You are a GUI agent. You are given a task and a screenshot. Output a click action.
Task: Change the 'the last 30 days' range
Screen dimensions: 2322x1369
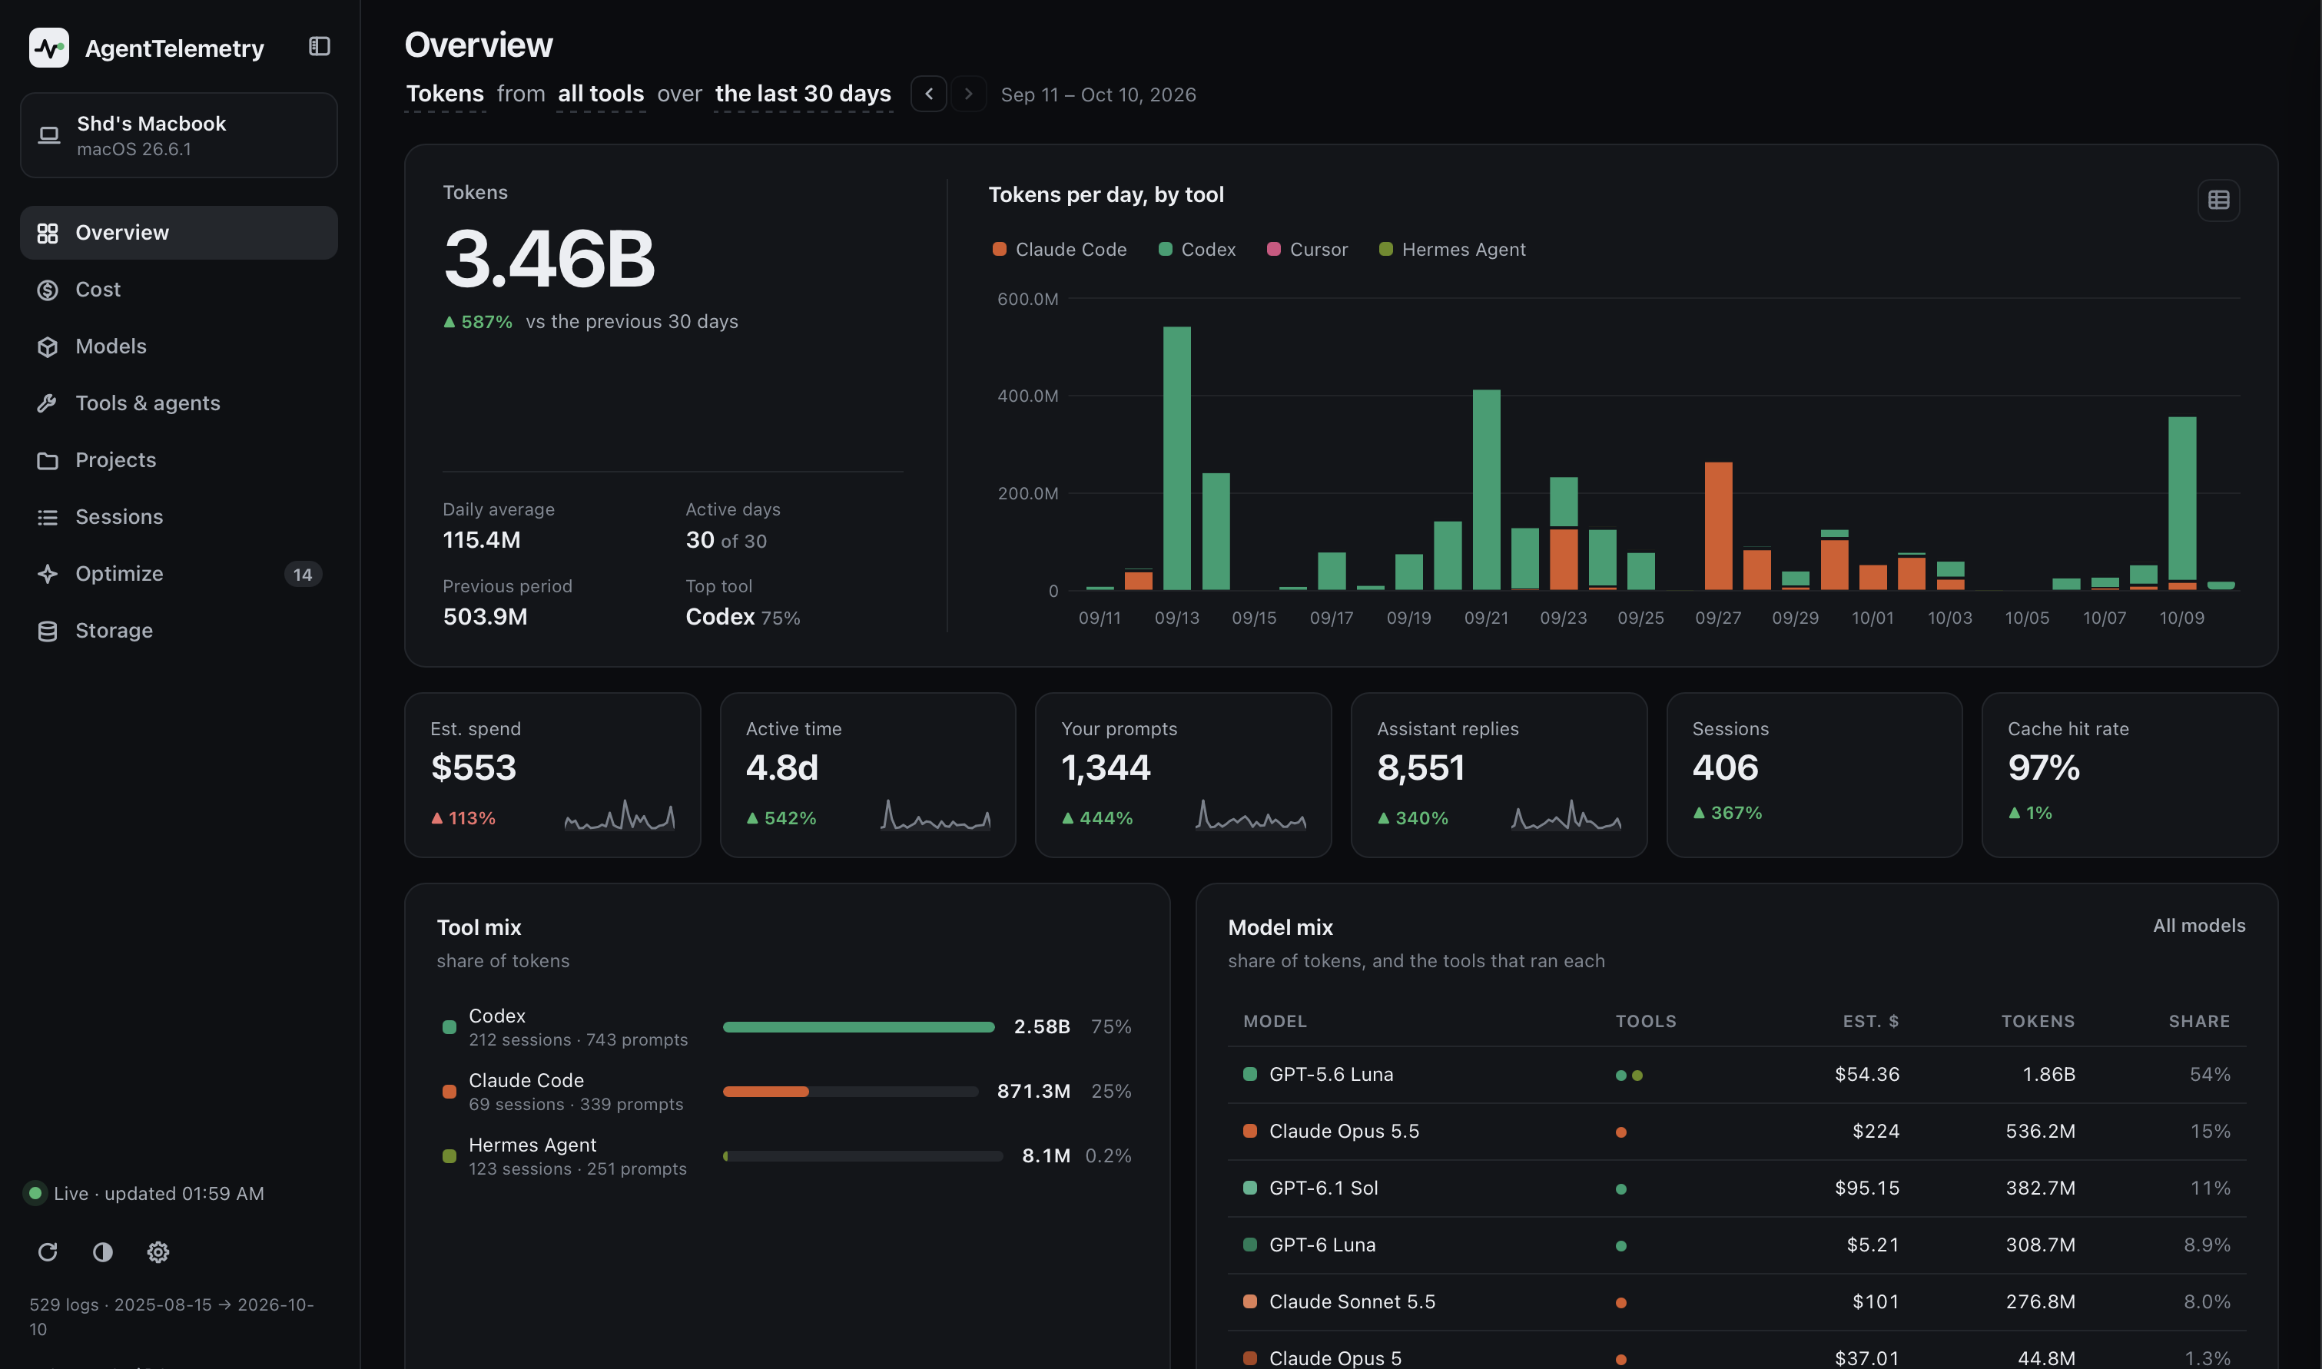803,94
